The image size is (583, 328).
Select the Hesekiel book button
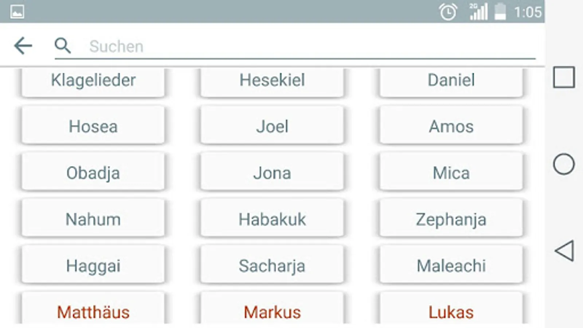pos(272,81)
